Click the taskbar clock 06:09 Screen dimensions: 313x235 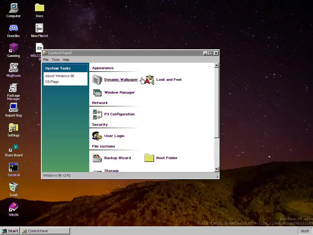click(305, 231)
